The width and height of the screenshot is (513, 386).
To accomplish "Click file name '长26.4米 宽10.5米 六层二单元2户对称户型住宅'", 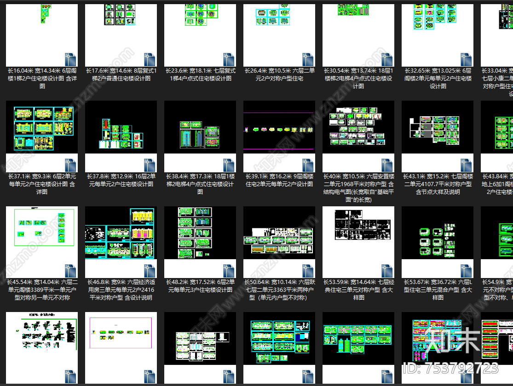I will point(279,74).
